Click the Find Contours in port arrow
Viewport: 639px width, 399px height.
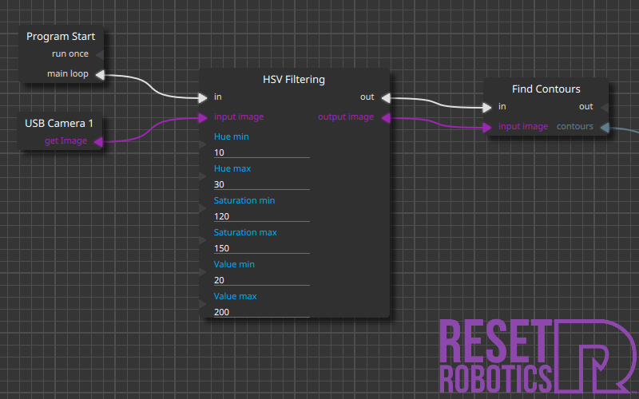[487, 108]
